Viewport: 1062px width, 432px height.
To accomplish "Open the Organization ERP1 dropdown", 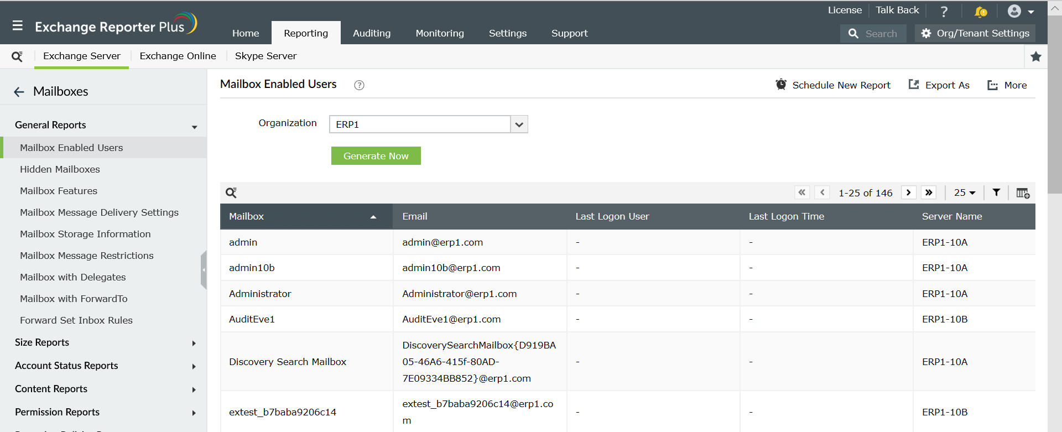I will (429, 124).
